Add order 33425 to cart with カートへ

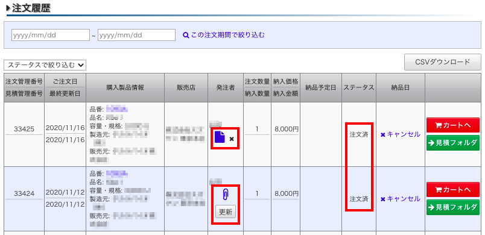pos(453,125)
